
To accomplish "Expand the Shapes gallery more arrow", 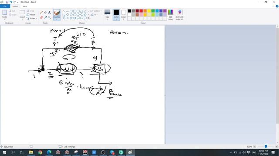I will coord(88,18).
